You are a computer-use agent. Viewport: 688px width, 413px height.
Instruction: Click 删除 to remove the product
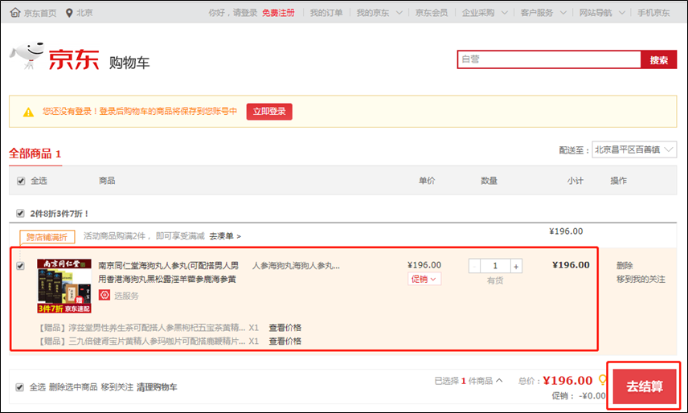tap(625, 265)
